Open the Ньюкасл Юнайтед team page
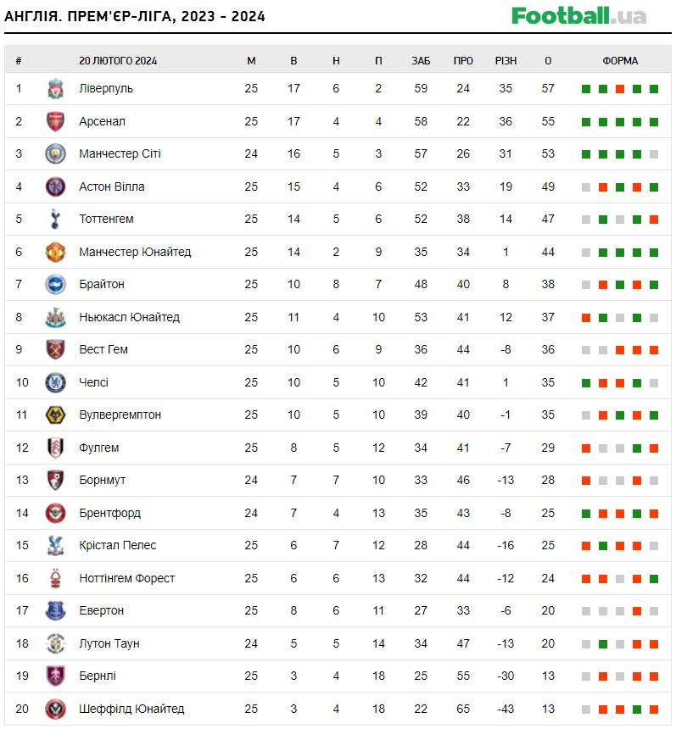Viewport: 676px width, 729px height. coord(129,317)
